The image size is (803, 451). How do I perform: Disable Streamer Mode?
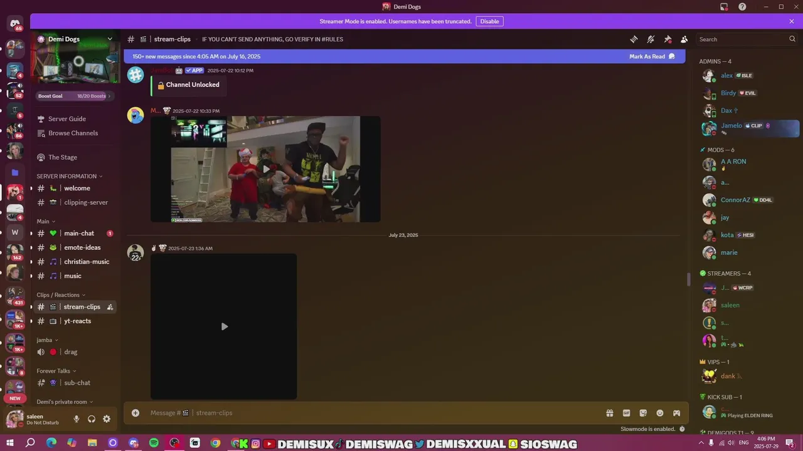coord(489,21)
